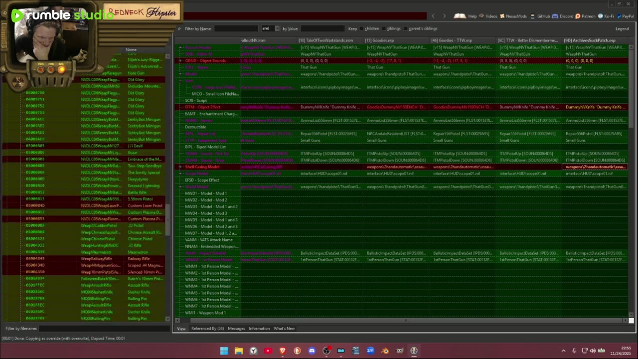Go forward with the right navigation arrow
Image resolution: width=638 pixels, height=359 pixels.
444,16
